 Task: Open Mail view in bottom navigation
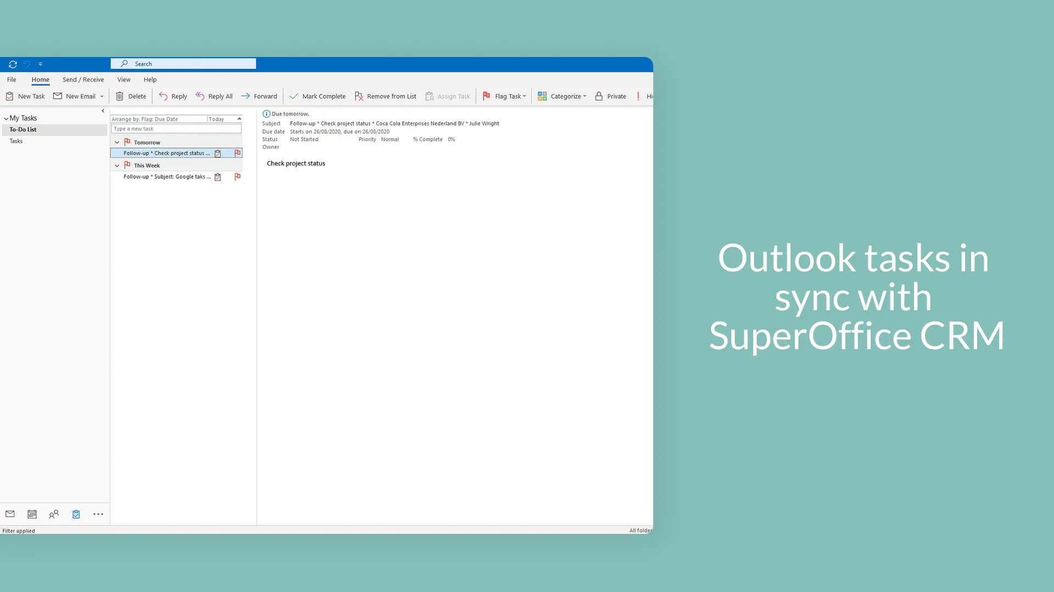10,514
